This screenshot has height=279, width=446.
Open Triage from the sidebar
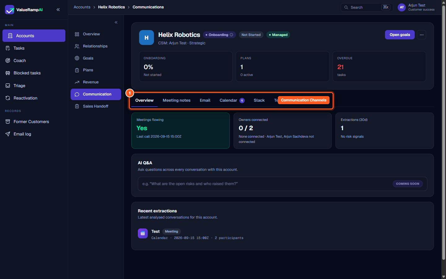tap(34, 86)
